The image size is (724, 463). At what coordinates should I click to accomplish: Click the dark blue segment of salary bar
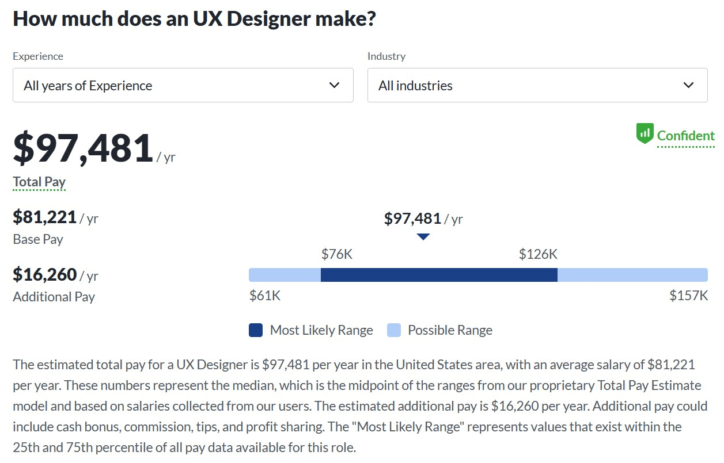click(439, 275)
